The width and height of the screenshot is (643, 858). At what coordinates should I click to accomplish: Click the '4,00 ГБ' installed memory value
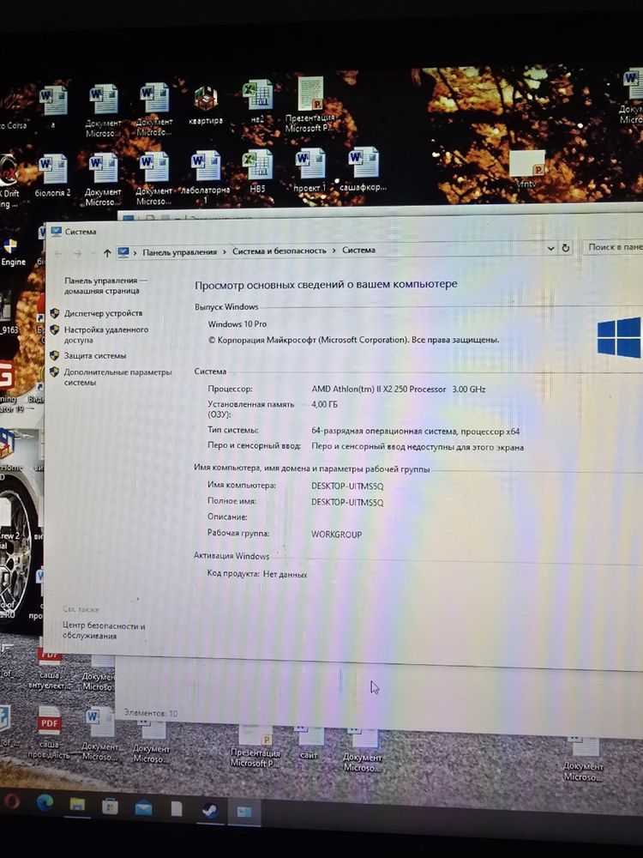point(324,404)
